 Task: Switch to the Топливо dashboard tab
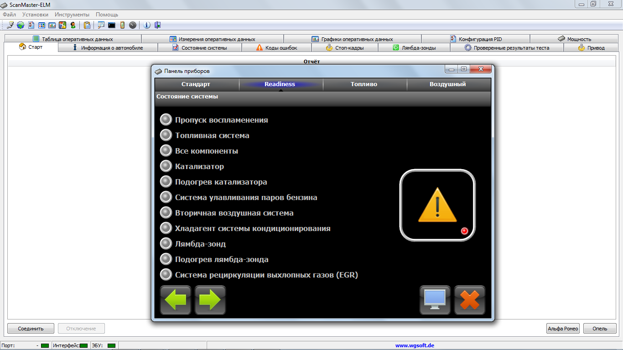click(x=364, y=84)
